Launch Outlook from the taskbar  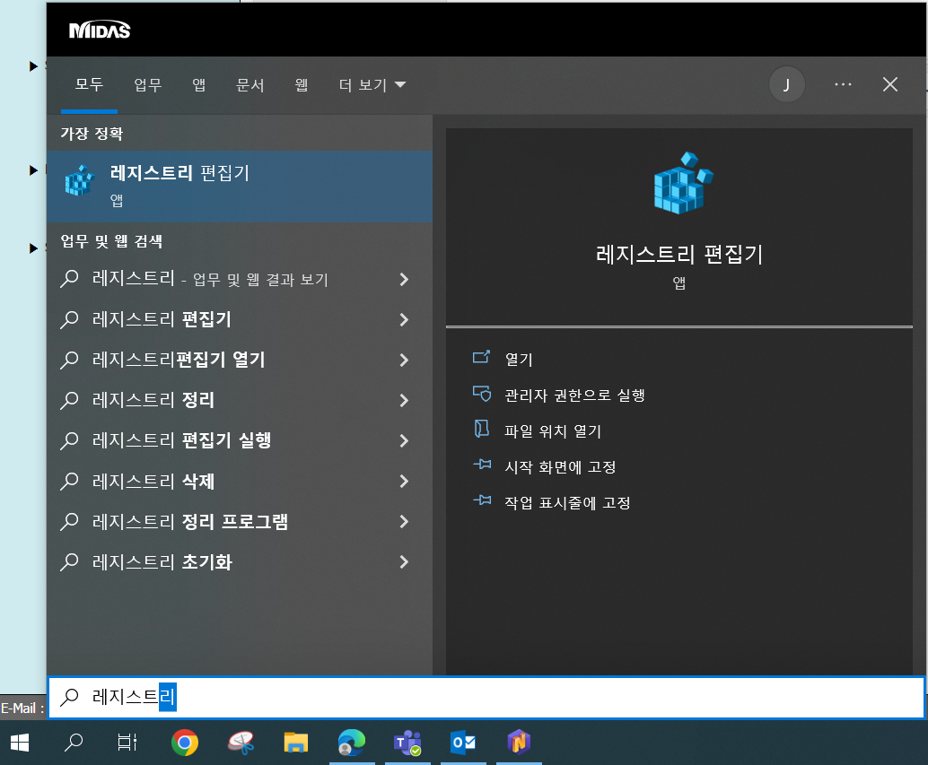click(x=463, y=743)
